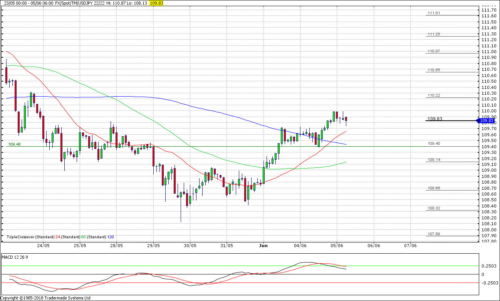Viewport: 500px width, 301px height.
Task: Select the green 60 period legend value
Action: point(83,237)
